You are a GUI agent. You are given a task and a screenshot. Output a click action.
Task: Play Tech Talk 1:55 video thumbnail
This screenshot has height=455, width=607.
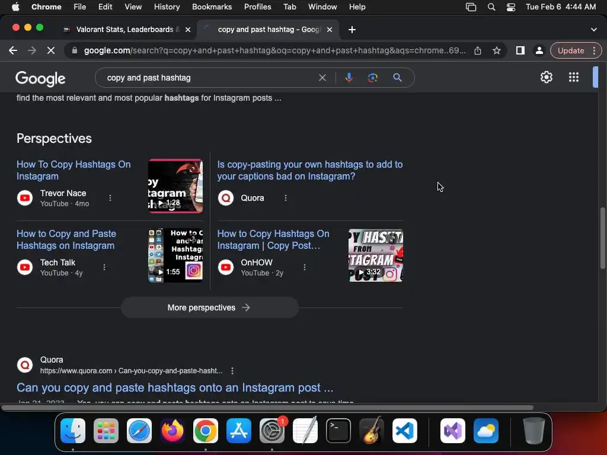175,255
